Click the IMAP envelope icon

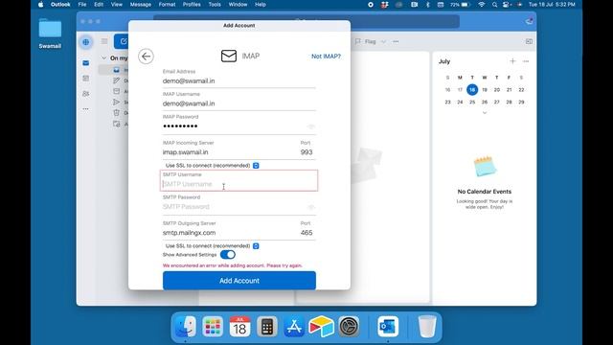229,56
